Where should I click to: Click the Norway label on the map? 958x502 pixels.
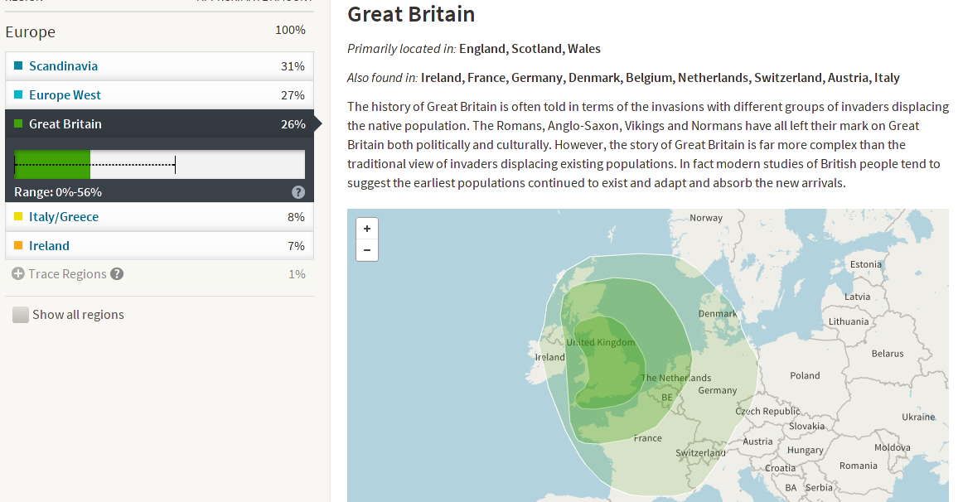point(706,218)
